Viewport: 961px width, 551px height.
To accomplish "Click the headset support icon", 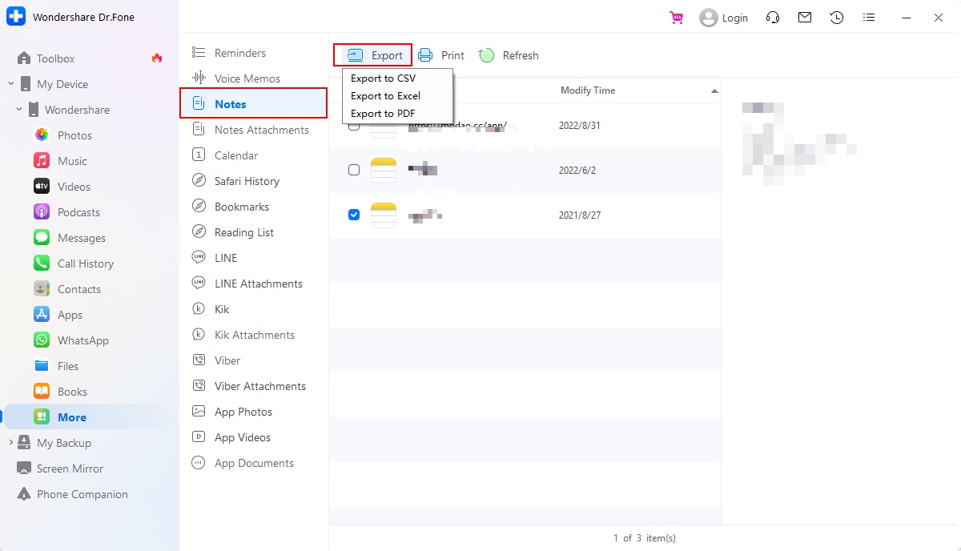I will click(773, 18).
